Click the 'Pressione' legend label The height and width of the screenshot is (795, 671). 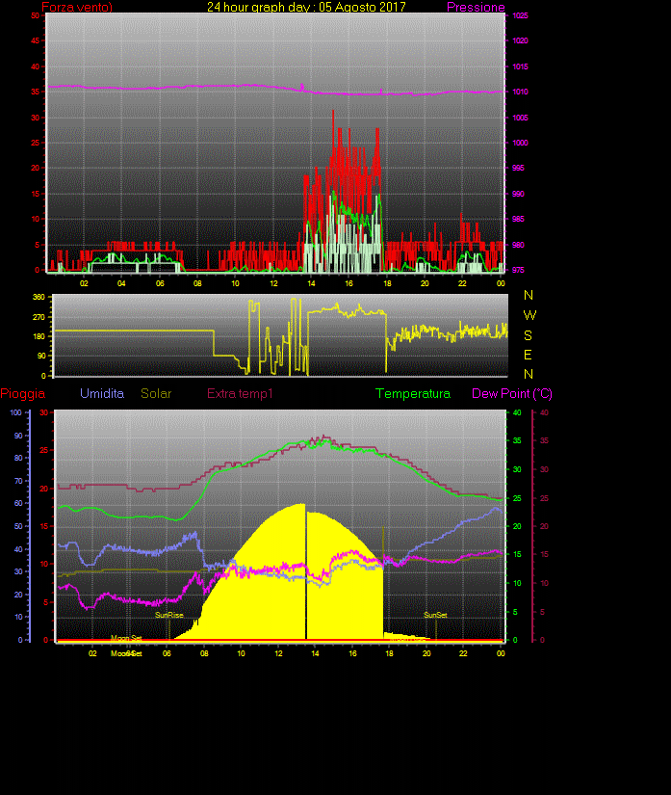point(476,7)
